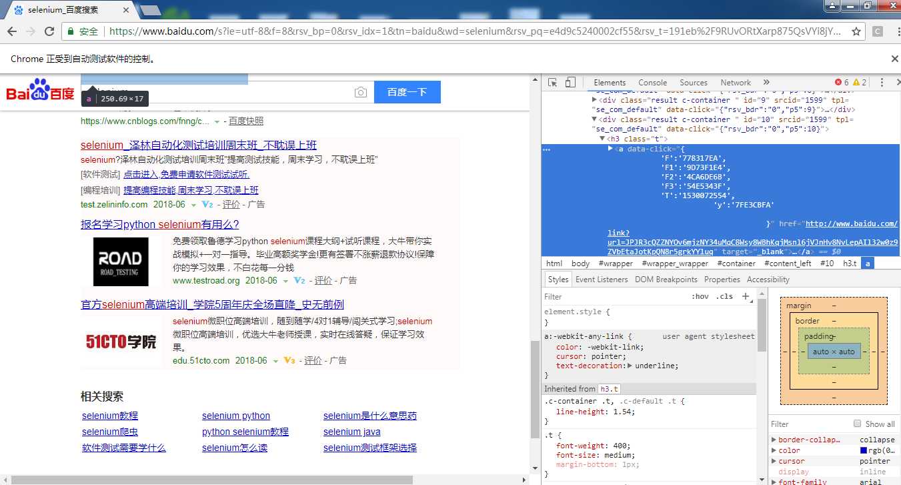
Task: Click the green secure lock icon
Action: 70,31
